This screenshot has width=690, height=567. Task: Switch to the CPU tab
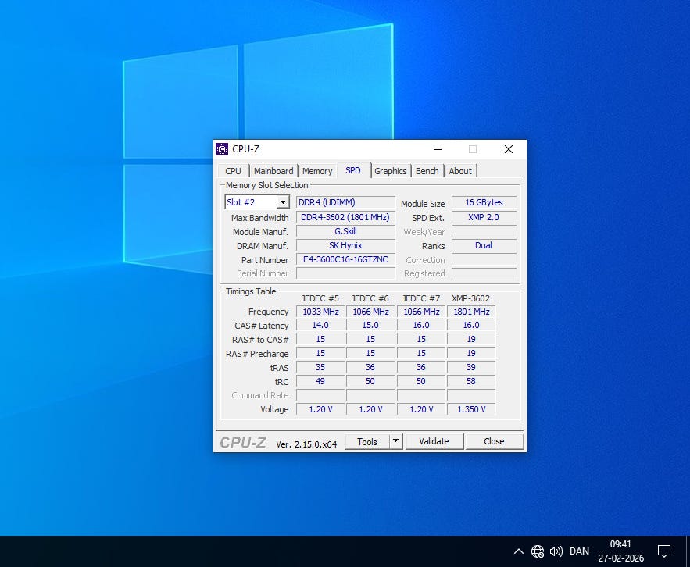click(233, 171)
